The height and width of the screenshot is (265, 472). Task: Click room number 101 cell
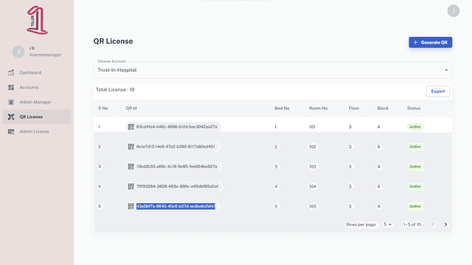click(312, 127)
